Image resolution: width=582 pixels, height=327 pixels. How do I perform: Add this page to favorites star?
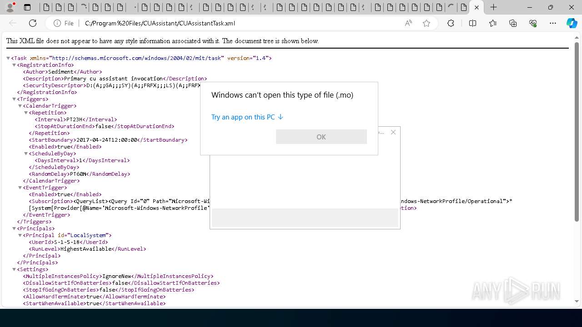click(426, 23)
